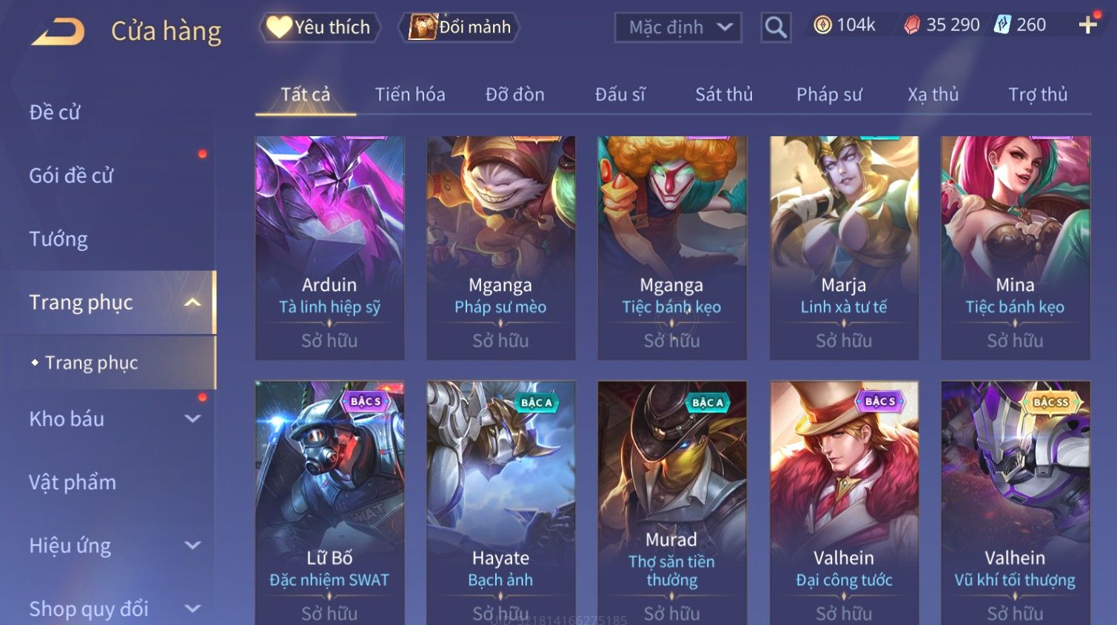The image size is (1117, 625).
Task: Select Arduin Tà linh hiệp sỹ skin card
Action: click(x=329, y=248)
